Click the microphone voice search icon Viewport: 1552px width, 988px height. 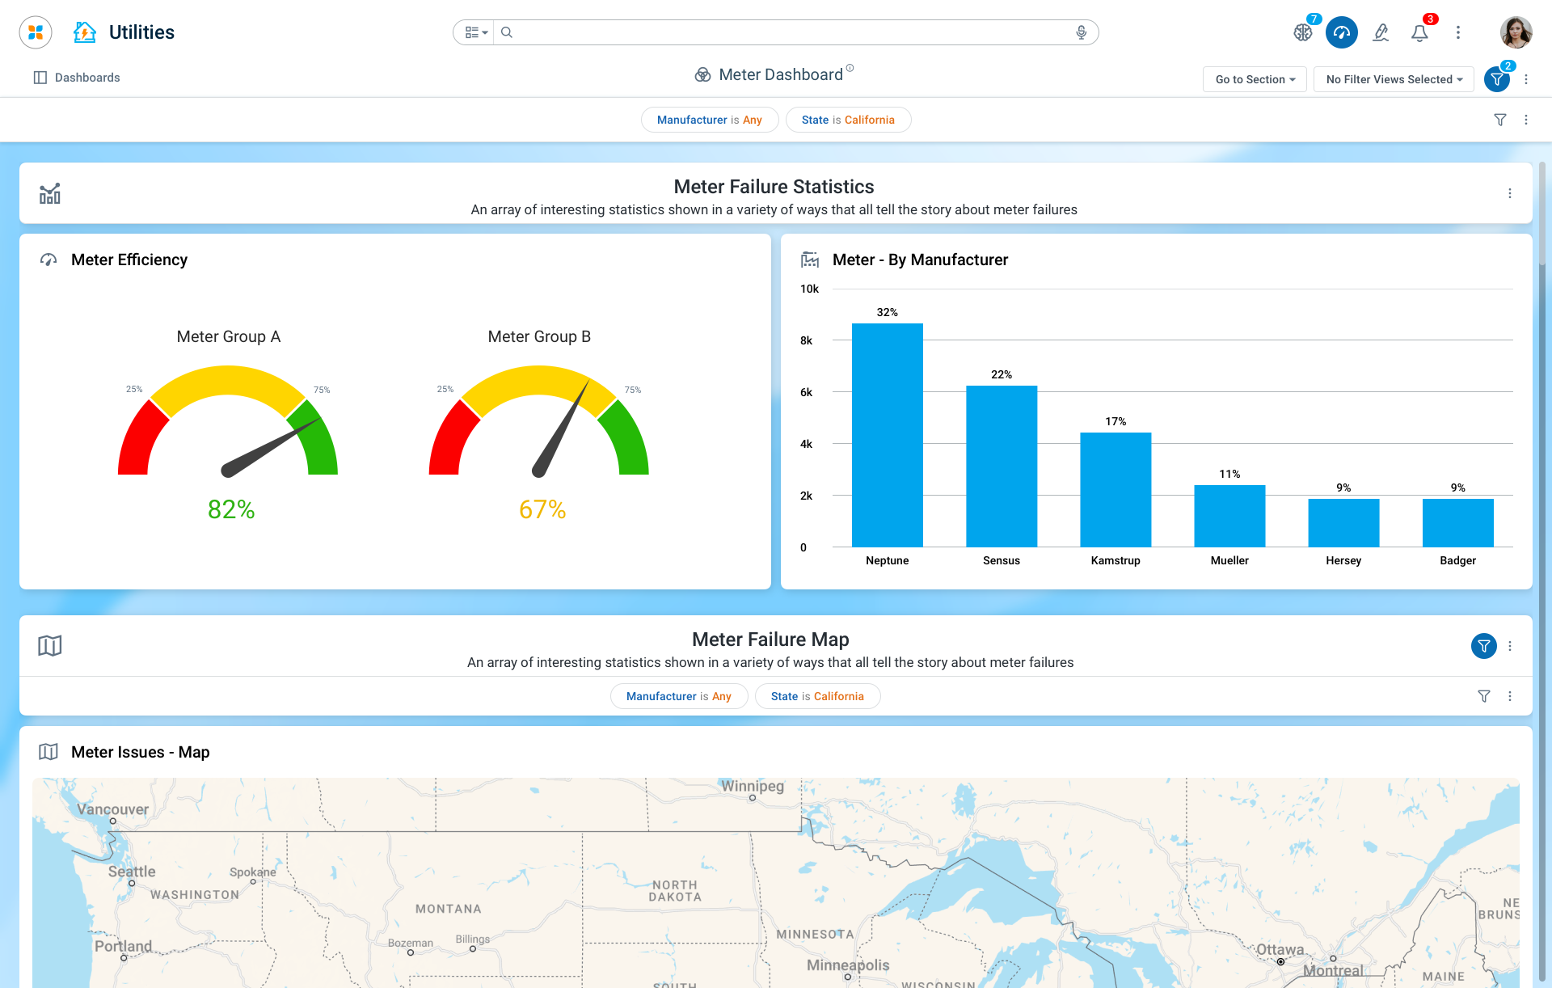click(x=1081, y=32)
